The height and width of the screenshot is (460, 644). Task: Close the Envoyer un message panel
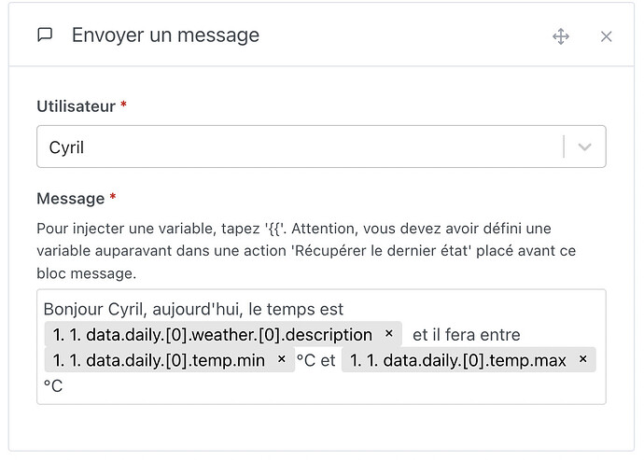(606, 36)
